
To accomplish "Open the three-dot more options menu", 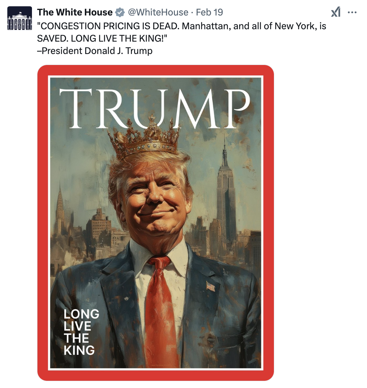I will [x=352, y=12].
